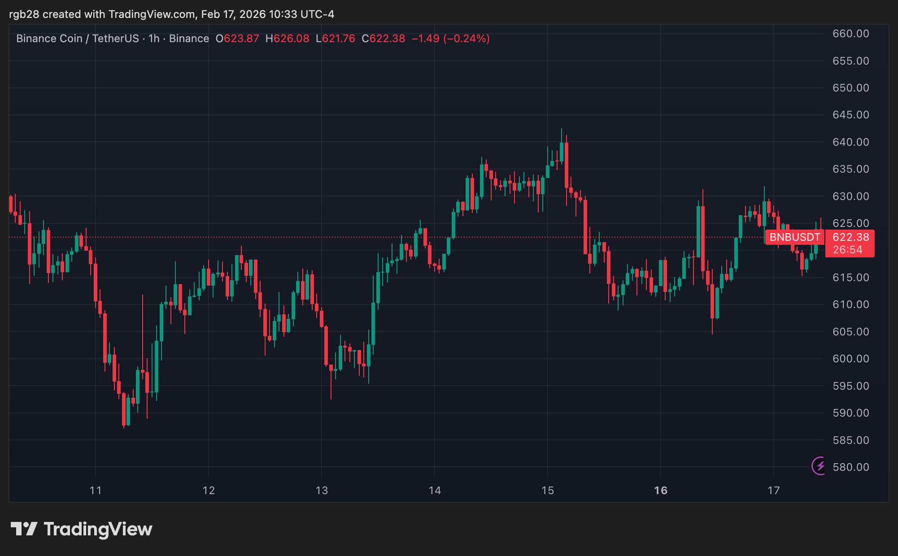Click the purple lightning bolt icon

point(820,466)
